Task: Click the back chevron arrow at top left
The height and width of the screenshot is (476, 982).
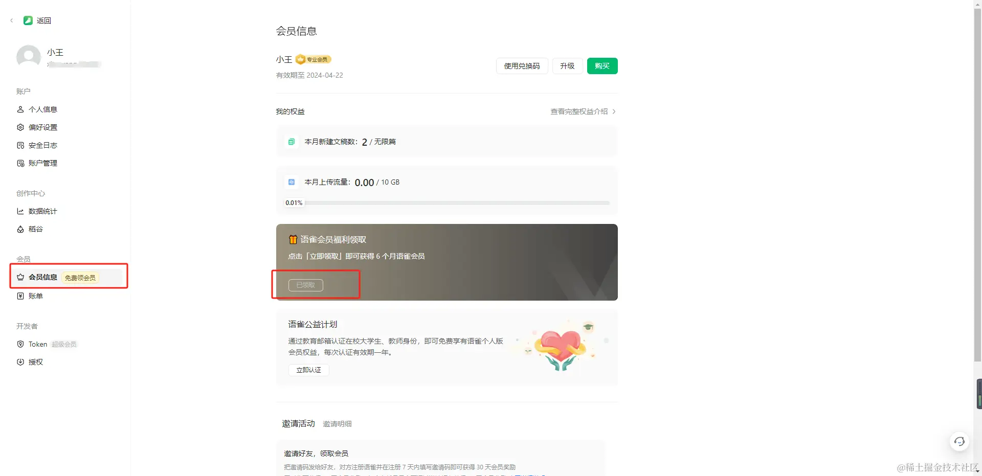Action: click(x=12, y=20)
